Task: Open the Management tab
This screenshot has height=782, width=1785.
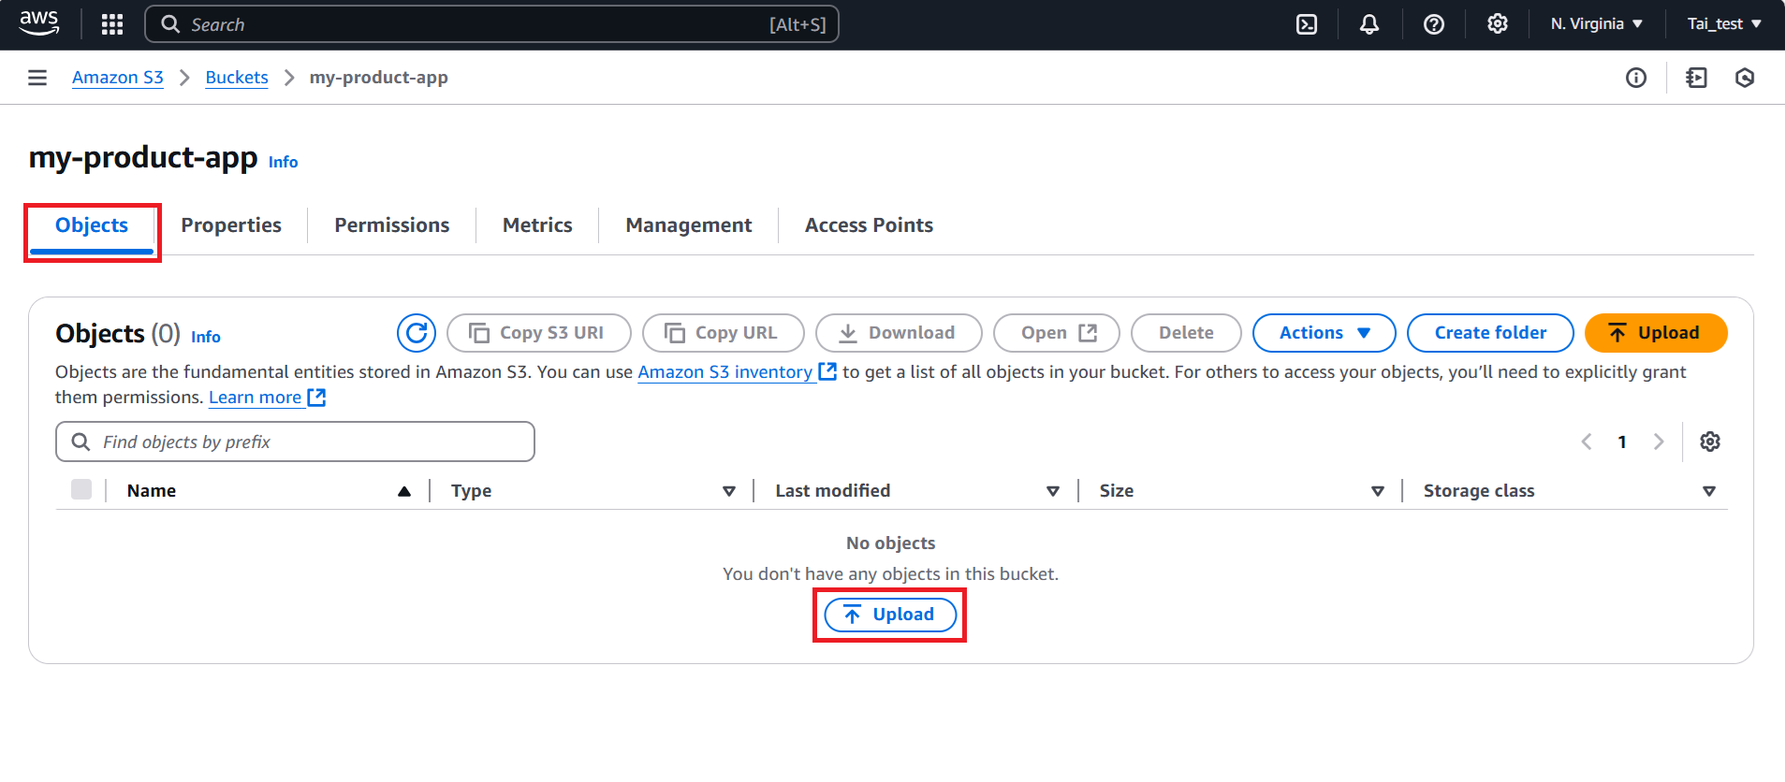Action: pyautogui.click(x=689, y=225)
